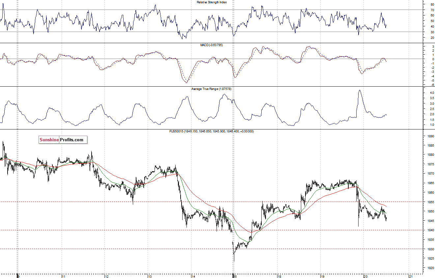Click the RSI axis value 50
435x278 pixels.
coord(432,21)
